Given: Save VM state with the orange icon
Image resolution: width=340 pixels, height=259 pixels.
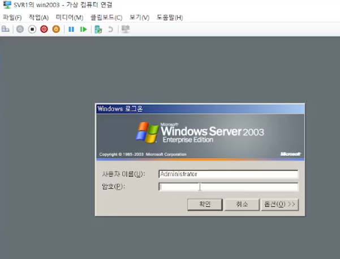Looking at the screenshot, I should pyautogui.click(x=56, y=29).
